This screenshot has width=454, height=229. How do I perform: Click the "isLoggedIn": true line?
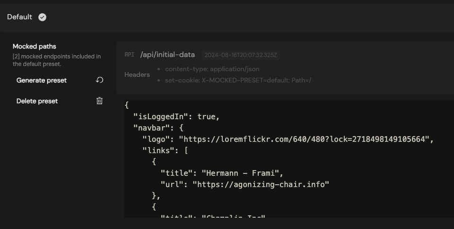(176, 116)
